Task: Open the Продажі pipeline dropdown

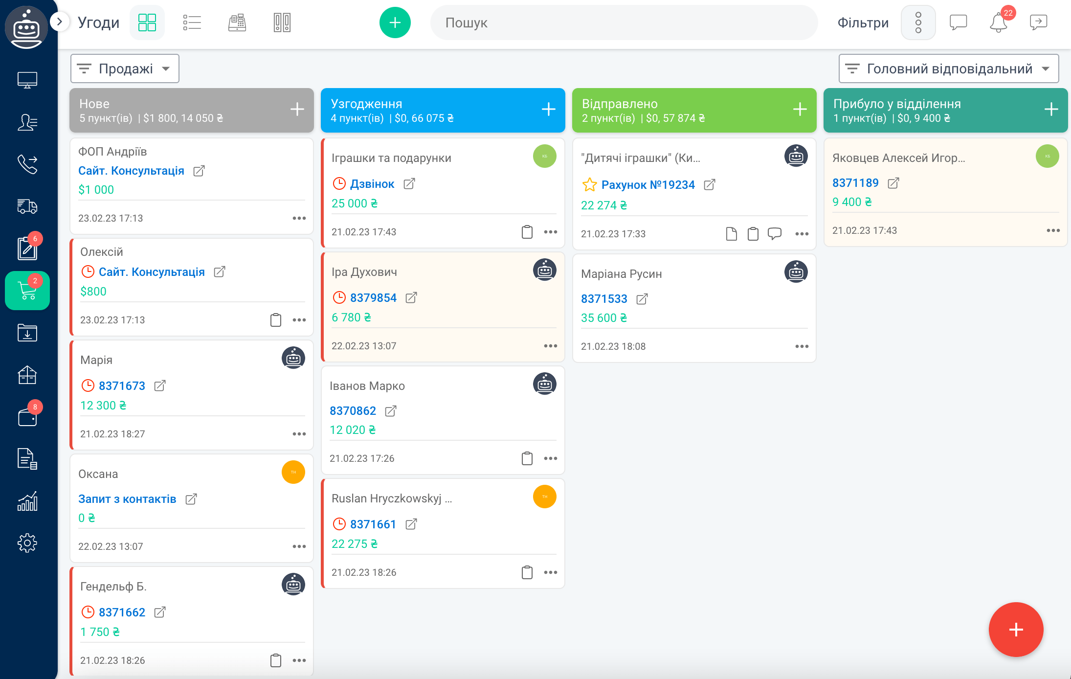Action: point(125,69)
